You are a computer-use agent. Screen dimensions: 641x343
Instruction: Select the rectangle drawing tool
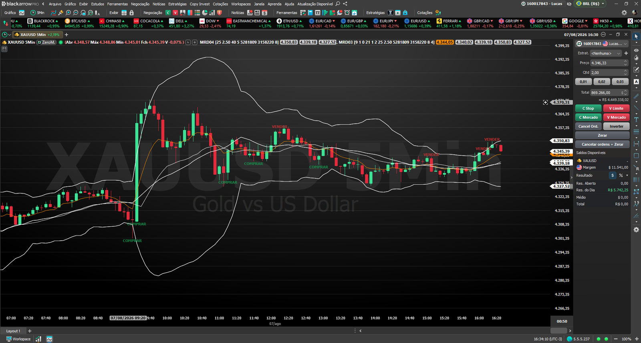coord(636,156)
